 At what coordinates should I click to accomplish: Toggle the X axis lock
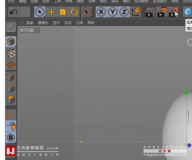[101, 12]
